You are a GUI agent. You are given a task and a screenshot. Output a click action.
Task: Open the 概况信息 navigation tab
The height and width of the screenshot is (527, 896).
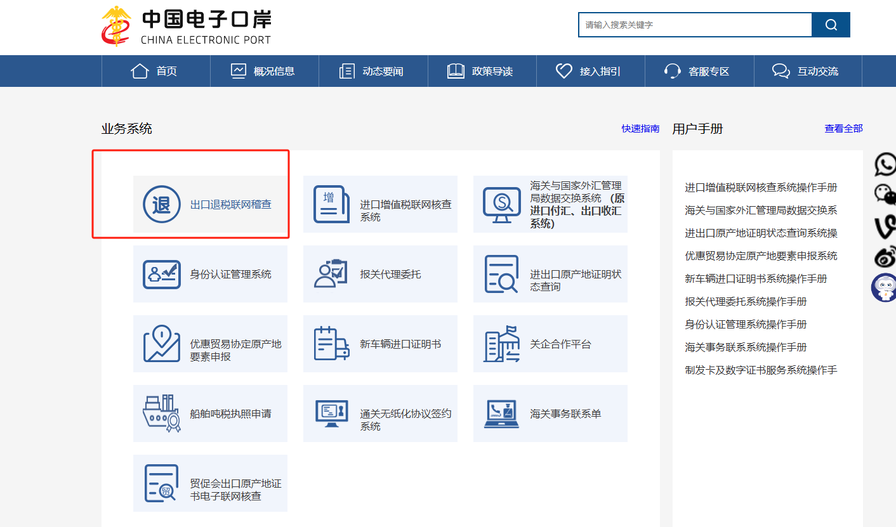tap(265, 71)
